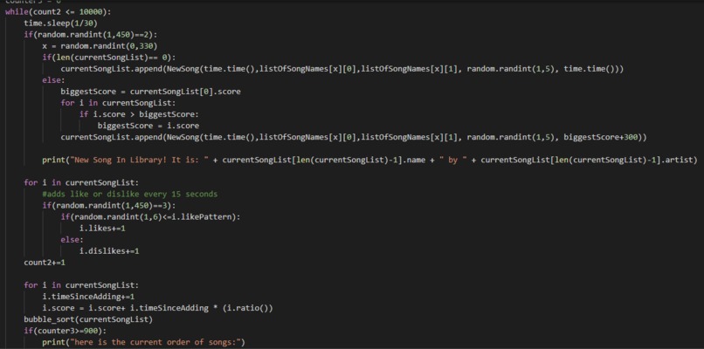Click "biggestScore = currentSongList[0].score" line
This screenshot has width=704, height=349.
(151, 92)
